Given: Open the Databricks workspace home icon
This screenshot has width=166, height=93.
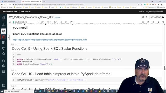Looking at the screenshot, I should 4,18.
